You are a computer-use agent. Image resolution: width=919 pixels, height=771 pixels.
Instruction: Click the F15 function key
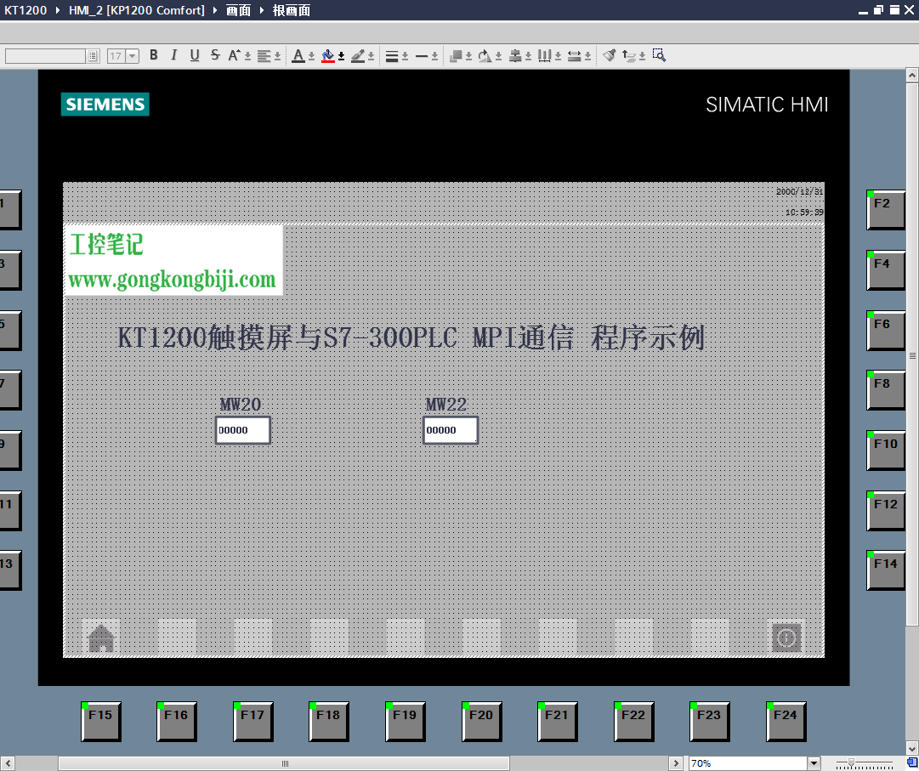click(101, 721)
